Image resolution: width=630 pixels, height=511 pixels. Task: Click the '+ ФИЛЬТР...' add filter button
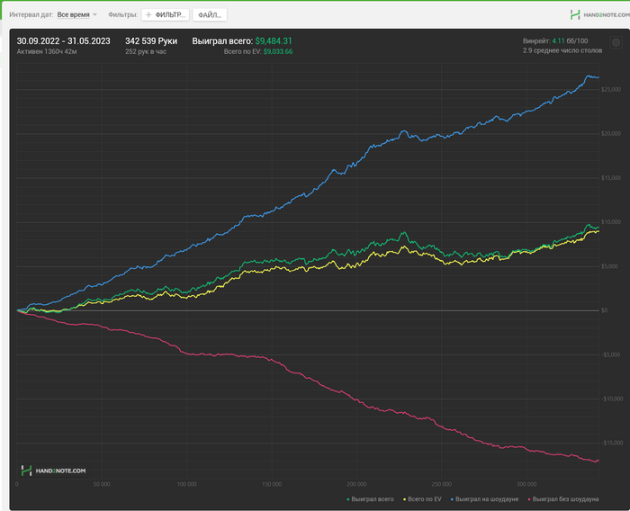pyautogui.click(x=166, y=15)
